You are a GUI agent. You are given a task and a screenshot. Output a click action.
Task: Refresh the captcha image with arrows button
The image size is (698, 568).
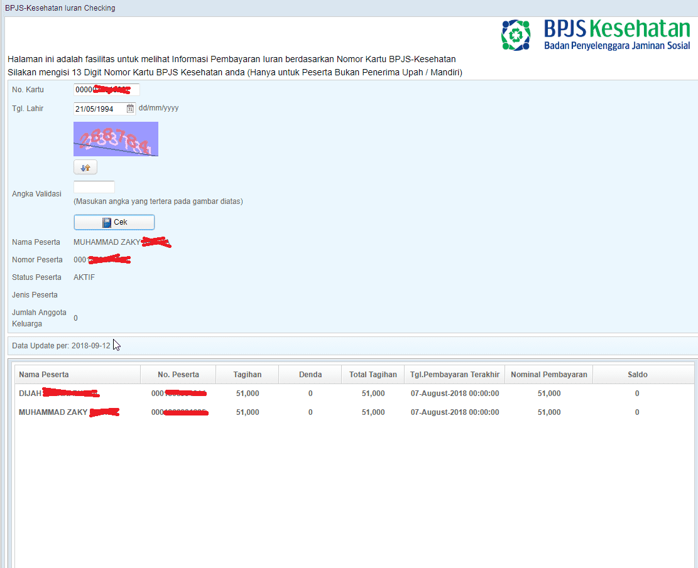(85, 167)
